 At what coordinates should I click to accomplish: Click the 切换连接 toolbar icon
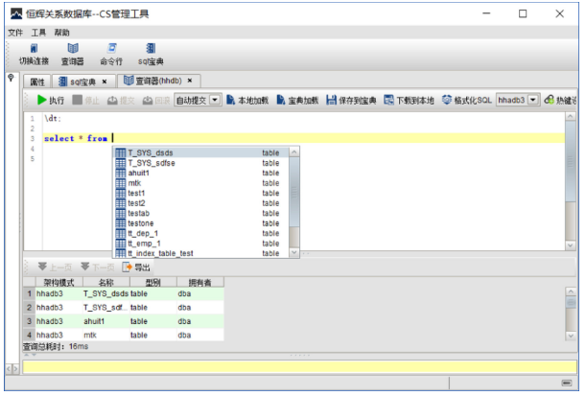pyautogui.click(x=34, y=54)
